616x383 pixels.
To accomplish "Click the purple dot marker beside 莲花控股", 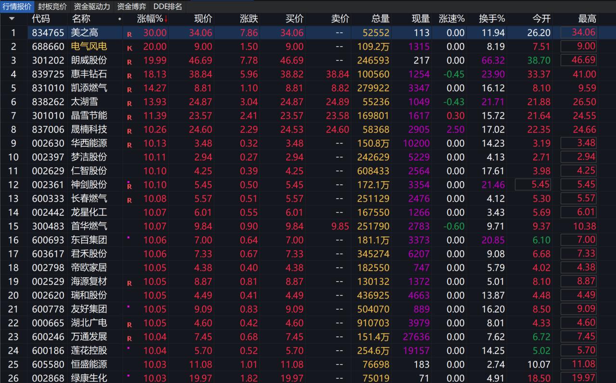I will pyautogui.click(x=128, y=347).
